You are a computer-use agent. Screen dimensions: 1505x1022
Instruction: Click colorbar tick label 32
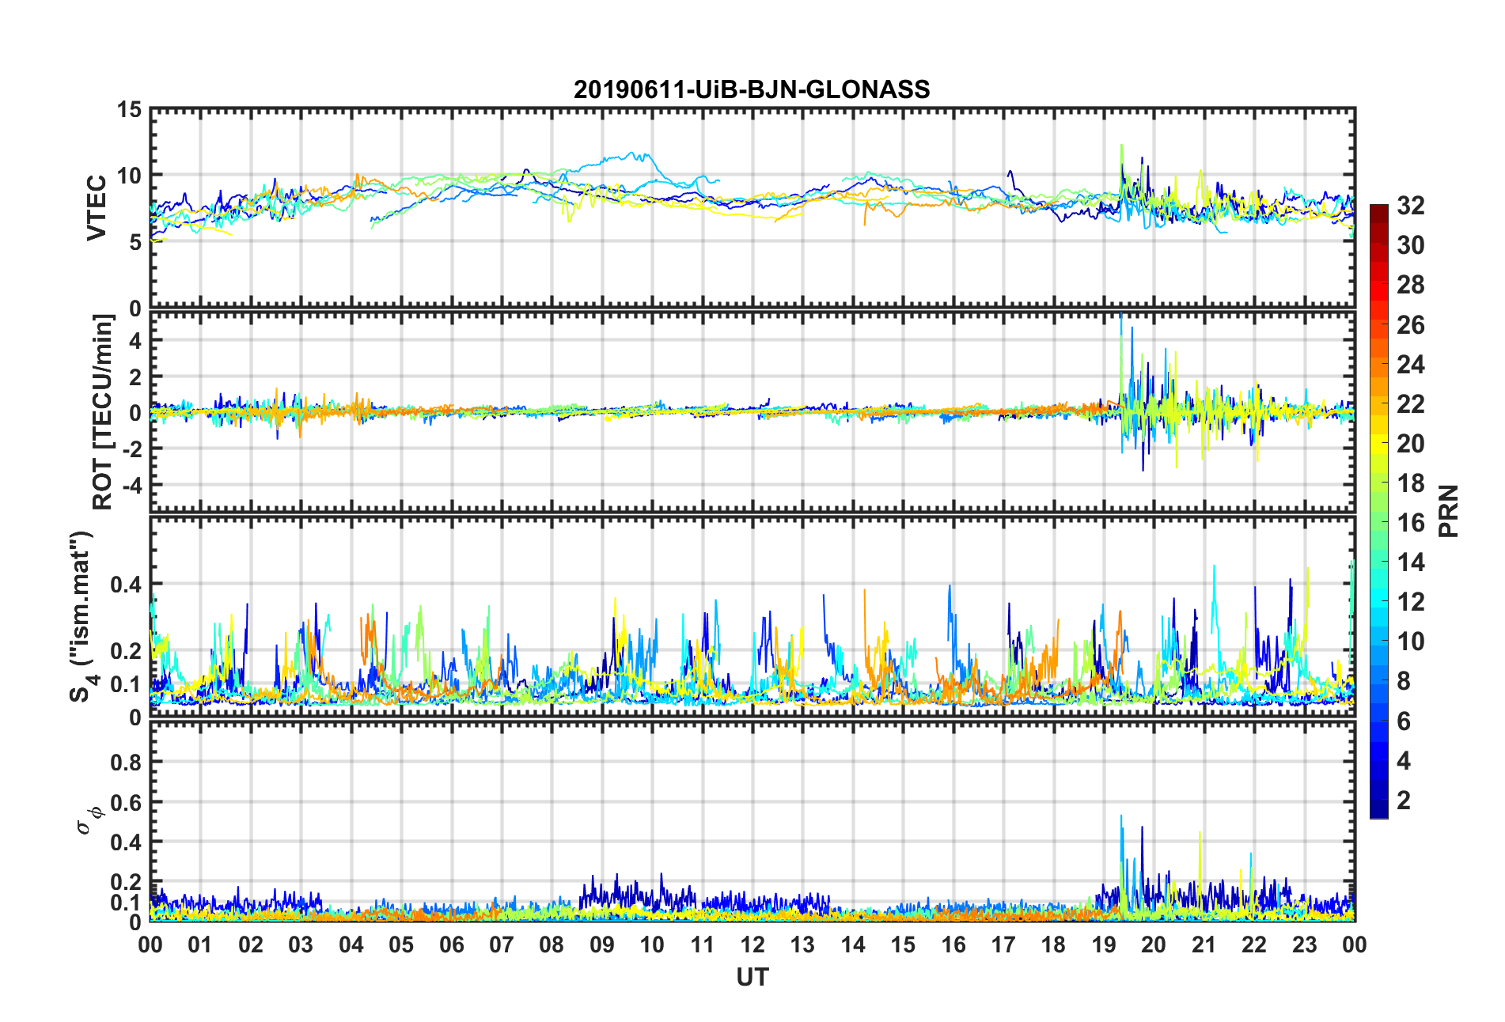tap(1410, 206)
